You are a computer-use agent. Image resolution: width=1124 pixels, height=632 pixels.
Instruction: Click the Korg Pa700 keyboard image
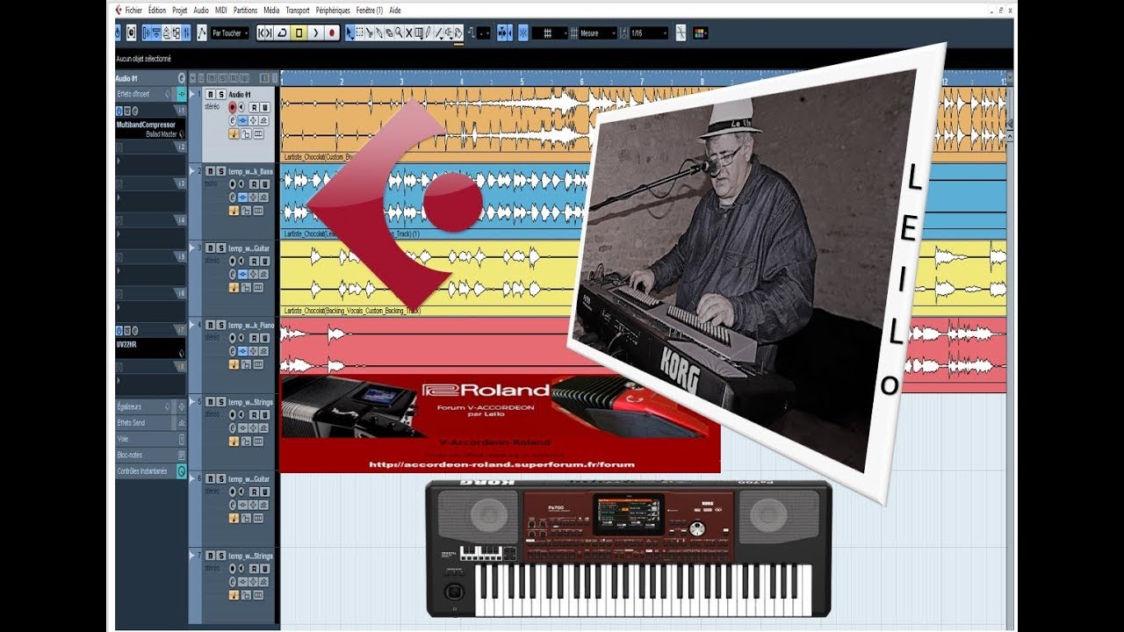(629, 549)
